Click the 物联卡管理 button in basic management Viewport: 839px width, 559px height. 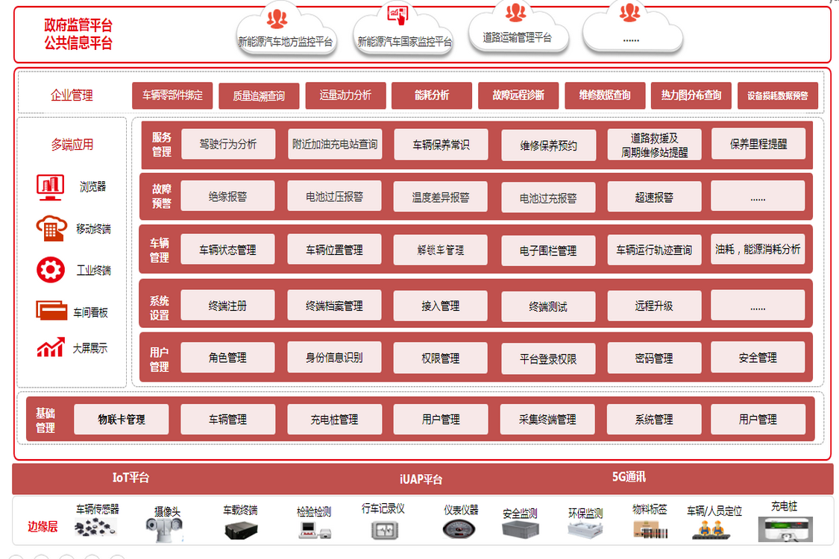[121, 420]
